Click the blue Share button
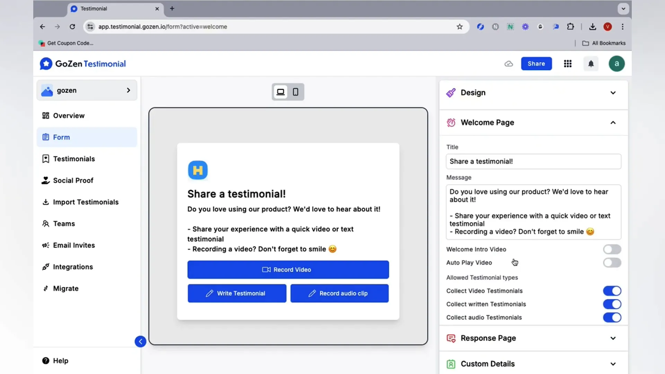Viewport: 665px width, 374px height. (x=536, y=64)
